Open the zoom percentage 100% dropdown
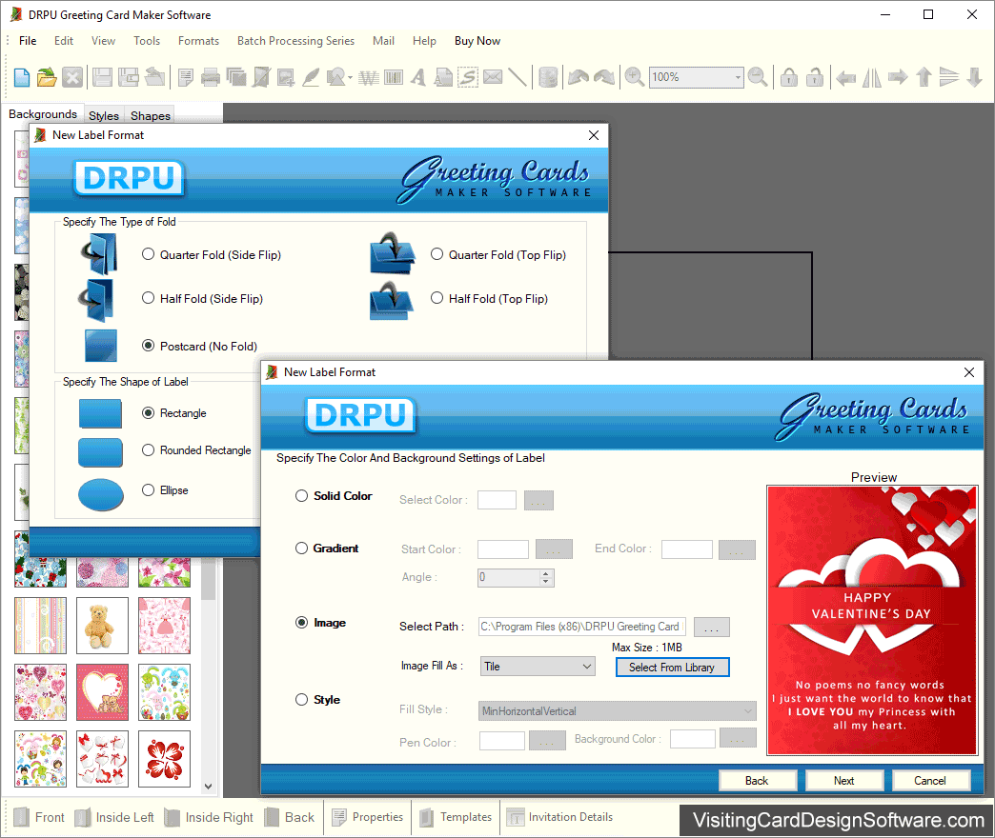 [738, 77]
